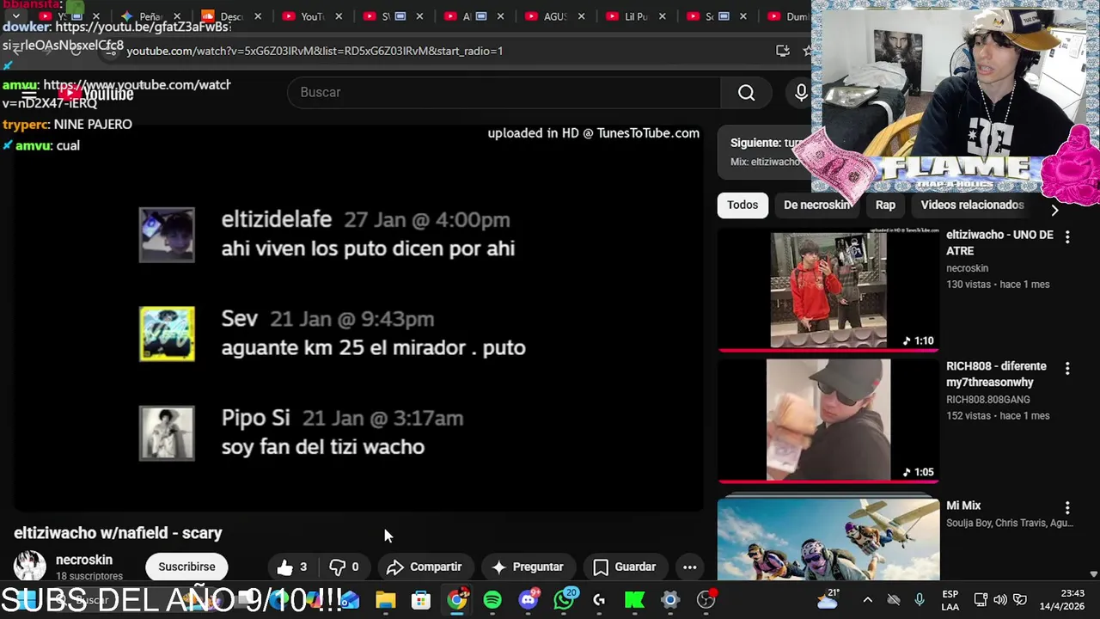The height and width of the screenshot is (619, 1100).
Task: Dislike the video with thumbs-down icon
Action: tap(345, 567)
